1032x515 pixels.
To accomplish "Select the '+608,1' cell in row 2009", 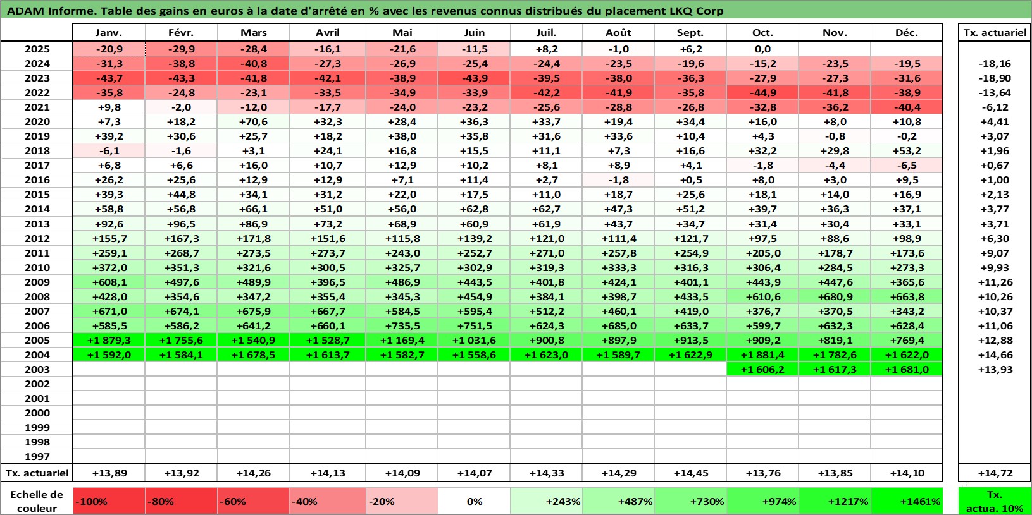I will [109, 282].
